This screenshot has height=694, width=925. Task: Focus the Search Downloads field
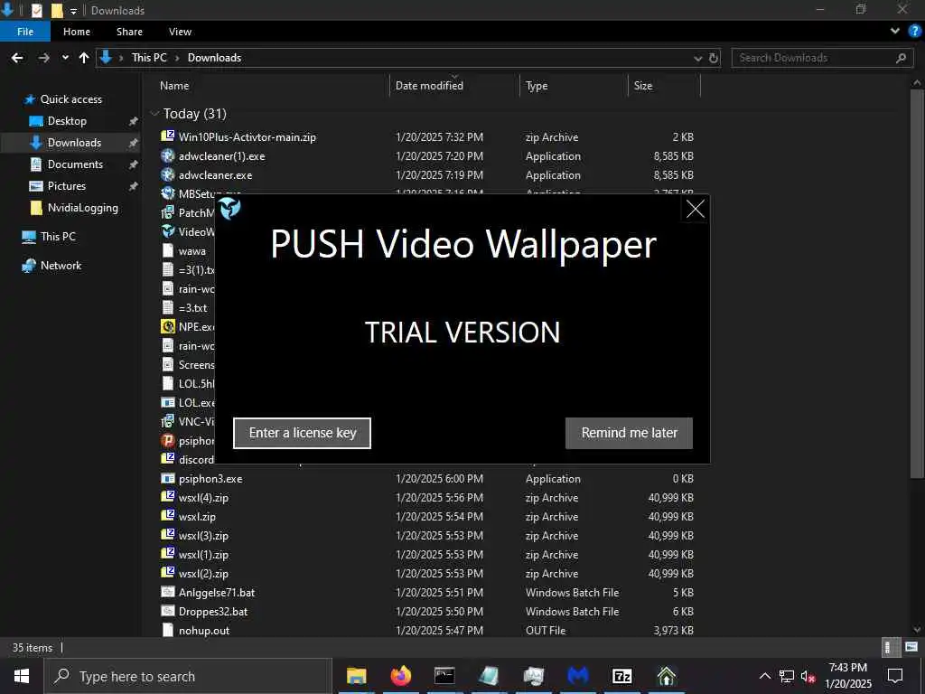click(820, 58)
